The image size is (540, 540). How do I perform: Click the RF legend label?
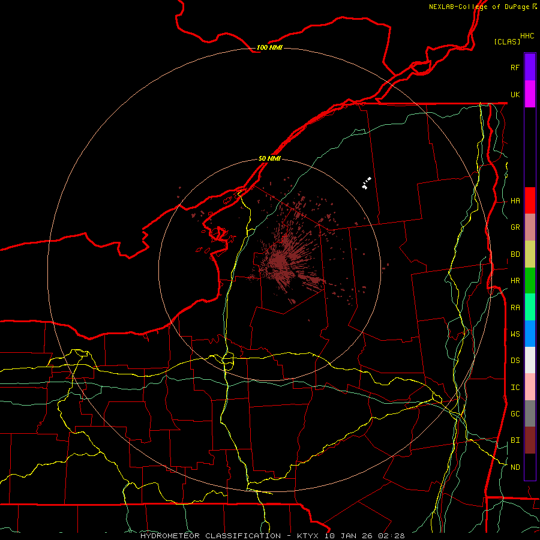[515, 67]
